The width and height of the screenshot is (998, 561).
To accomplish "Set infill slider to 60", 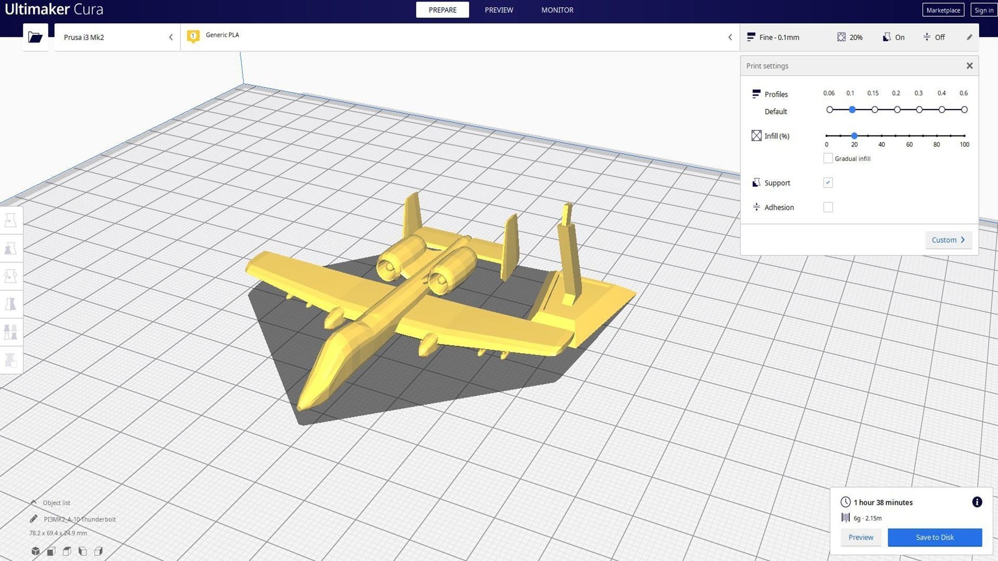I will (909, 136).
